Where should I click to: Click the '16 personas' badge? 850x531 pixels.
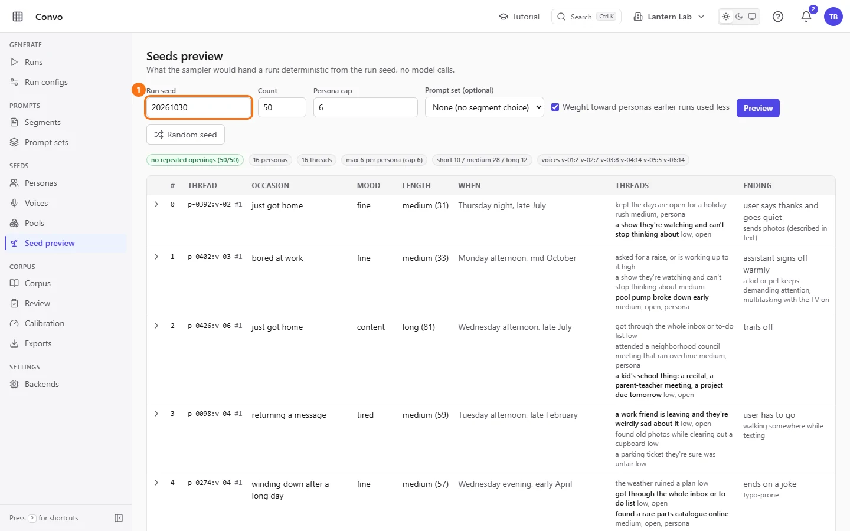click(270, 160)
